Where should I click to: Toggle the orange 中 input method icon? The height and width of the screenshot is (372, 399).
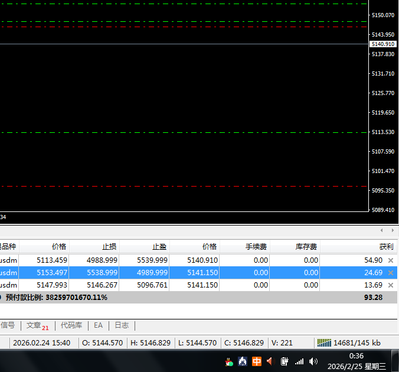tap(257, 361)
